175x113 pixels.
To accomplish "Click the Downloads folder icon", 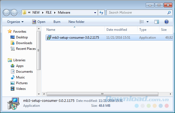I will [x=13, y=43].
